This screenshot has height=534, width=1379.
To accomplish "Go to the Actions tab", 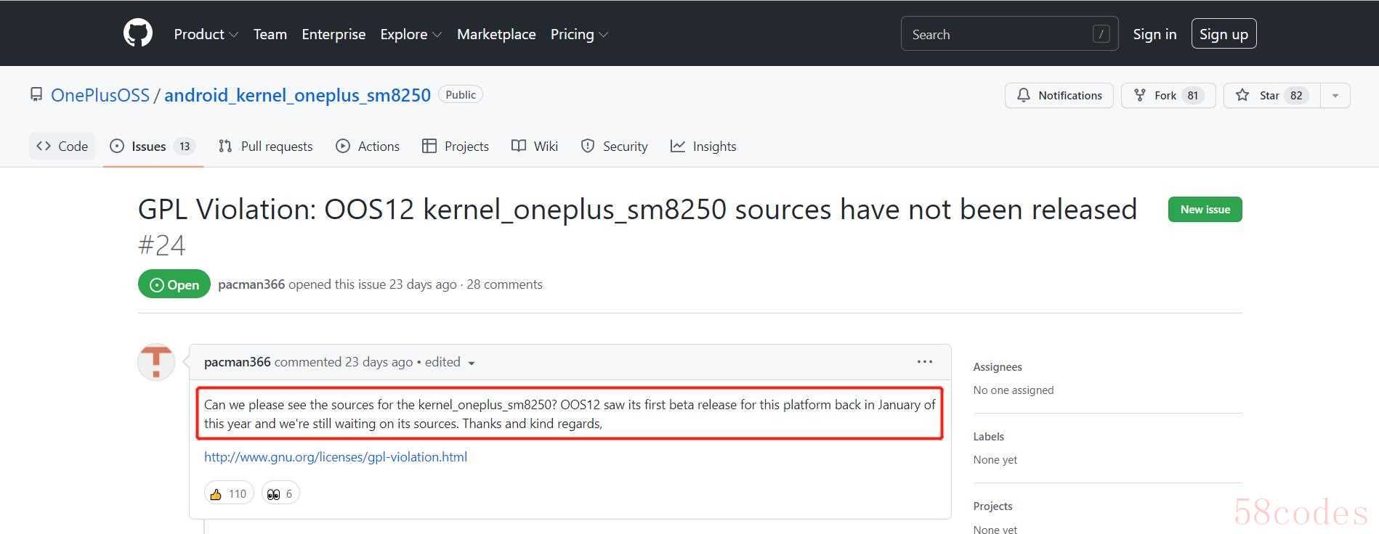I will tap(368, 146).
